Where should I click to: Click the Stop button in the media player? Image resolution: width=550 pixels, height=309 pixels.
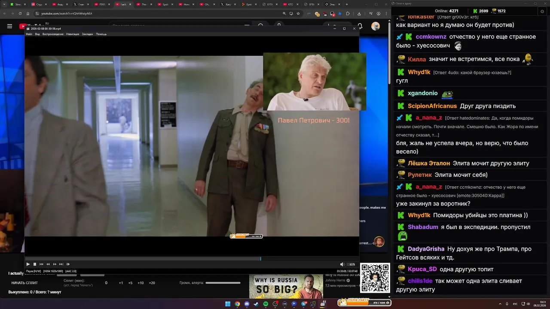tap(35, 264)
